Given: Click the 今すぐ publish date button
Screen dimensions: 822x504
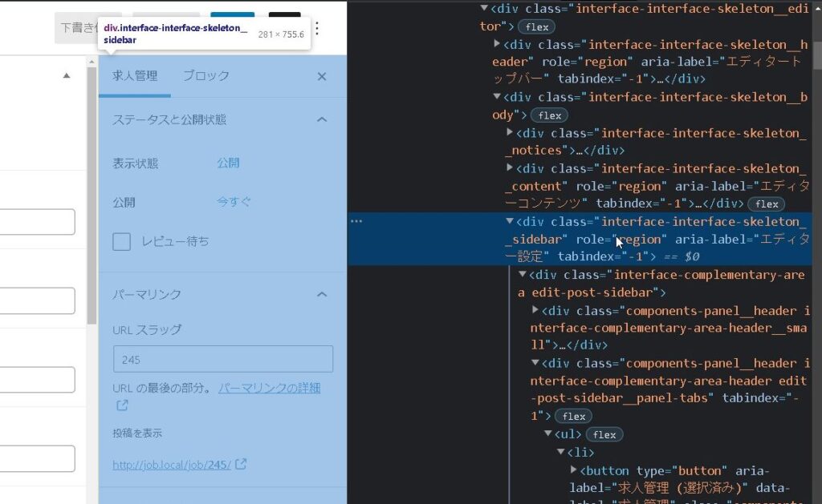Looking at the screenshot, I should (x=234, y=203).
